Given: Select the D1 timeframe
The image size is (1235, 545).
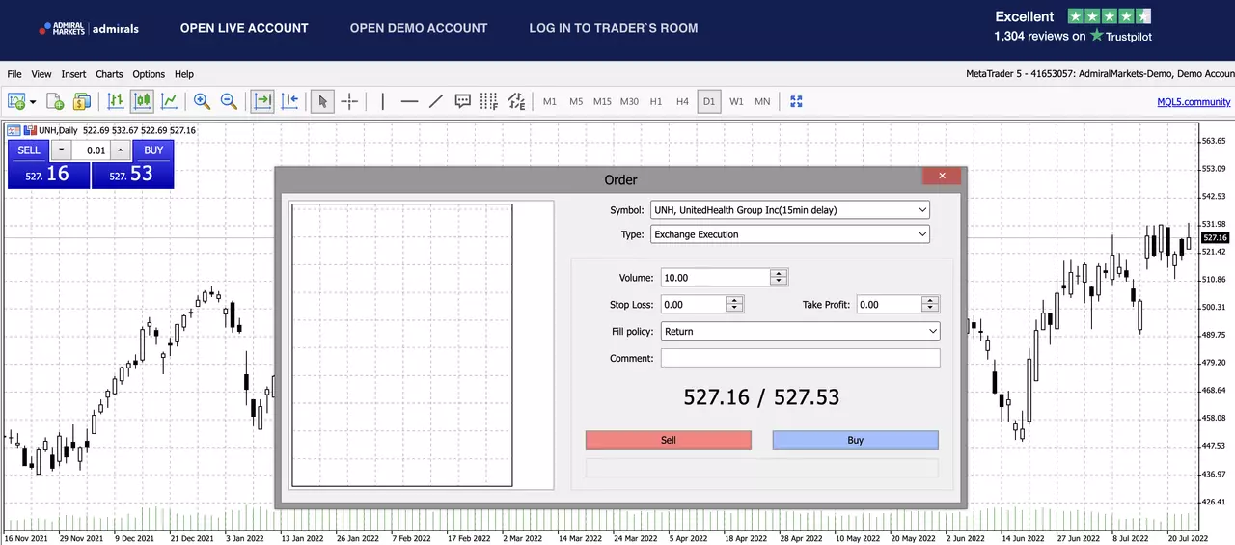Looking at the screenshot, I should (709, 101).
